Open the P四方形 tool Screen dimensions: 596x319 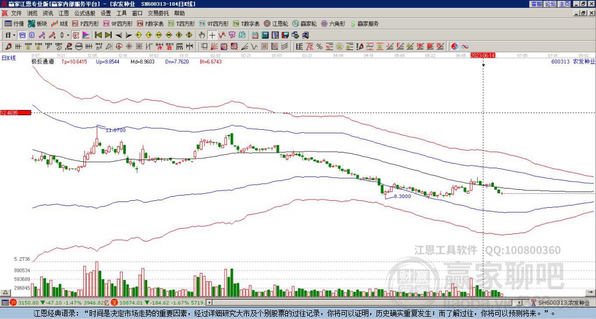(86, 23)
